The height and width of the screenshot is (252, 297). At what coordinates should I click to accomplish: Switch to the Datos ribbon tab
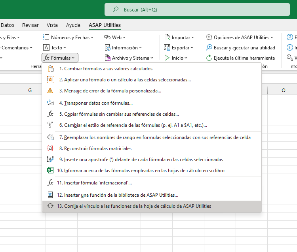[8, 25]
